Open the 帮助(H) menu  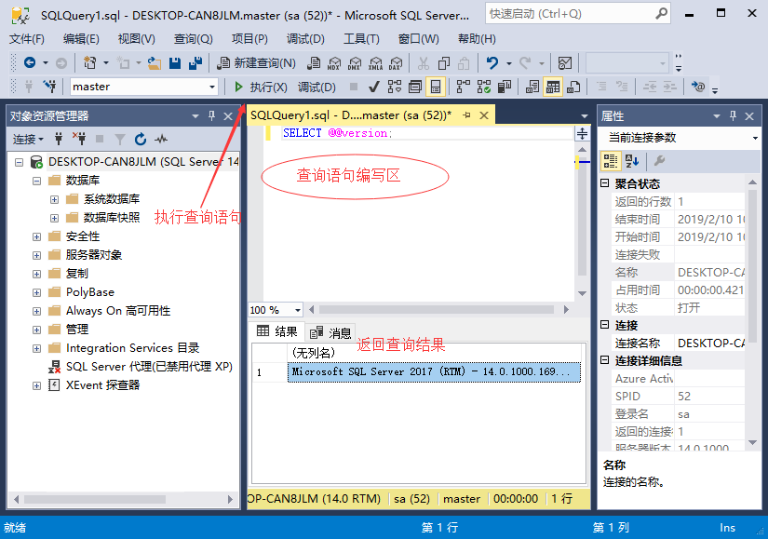[x=477, y=39]
